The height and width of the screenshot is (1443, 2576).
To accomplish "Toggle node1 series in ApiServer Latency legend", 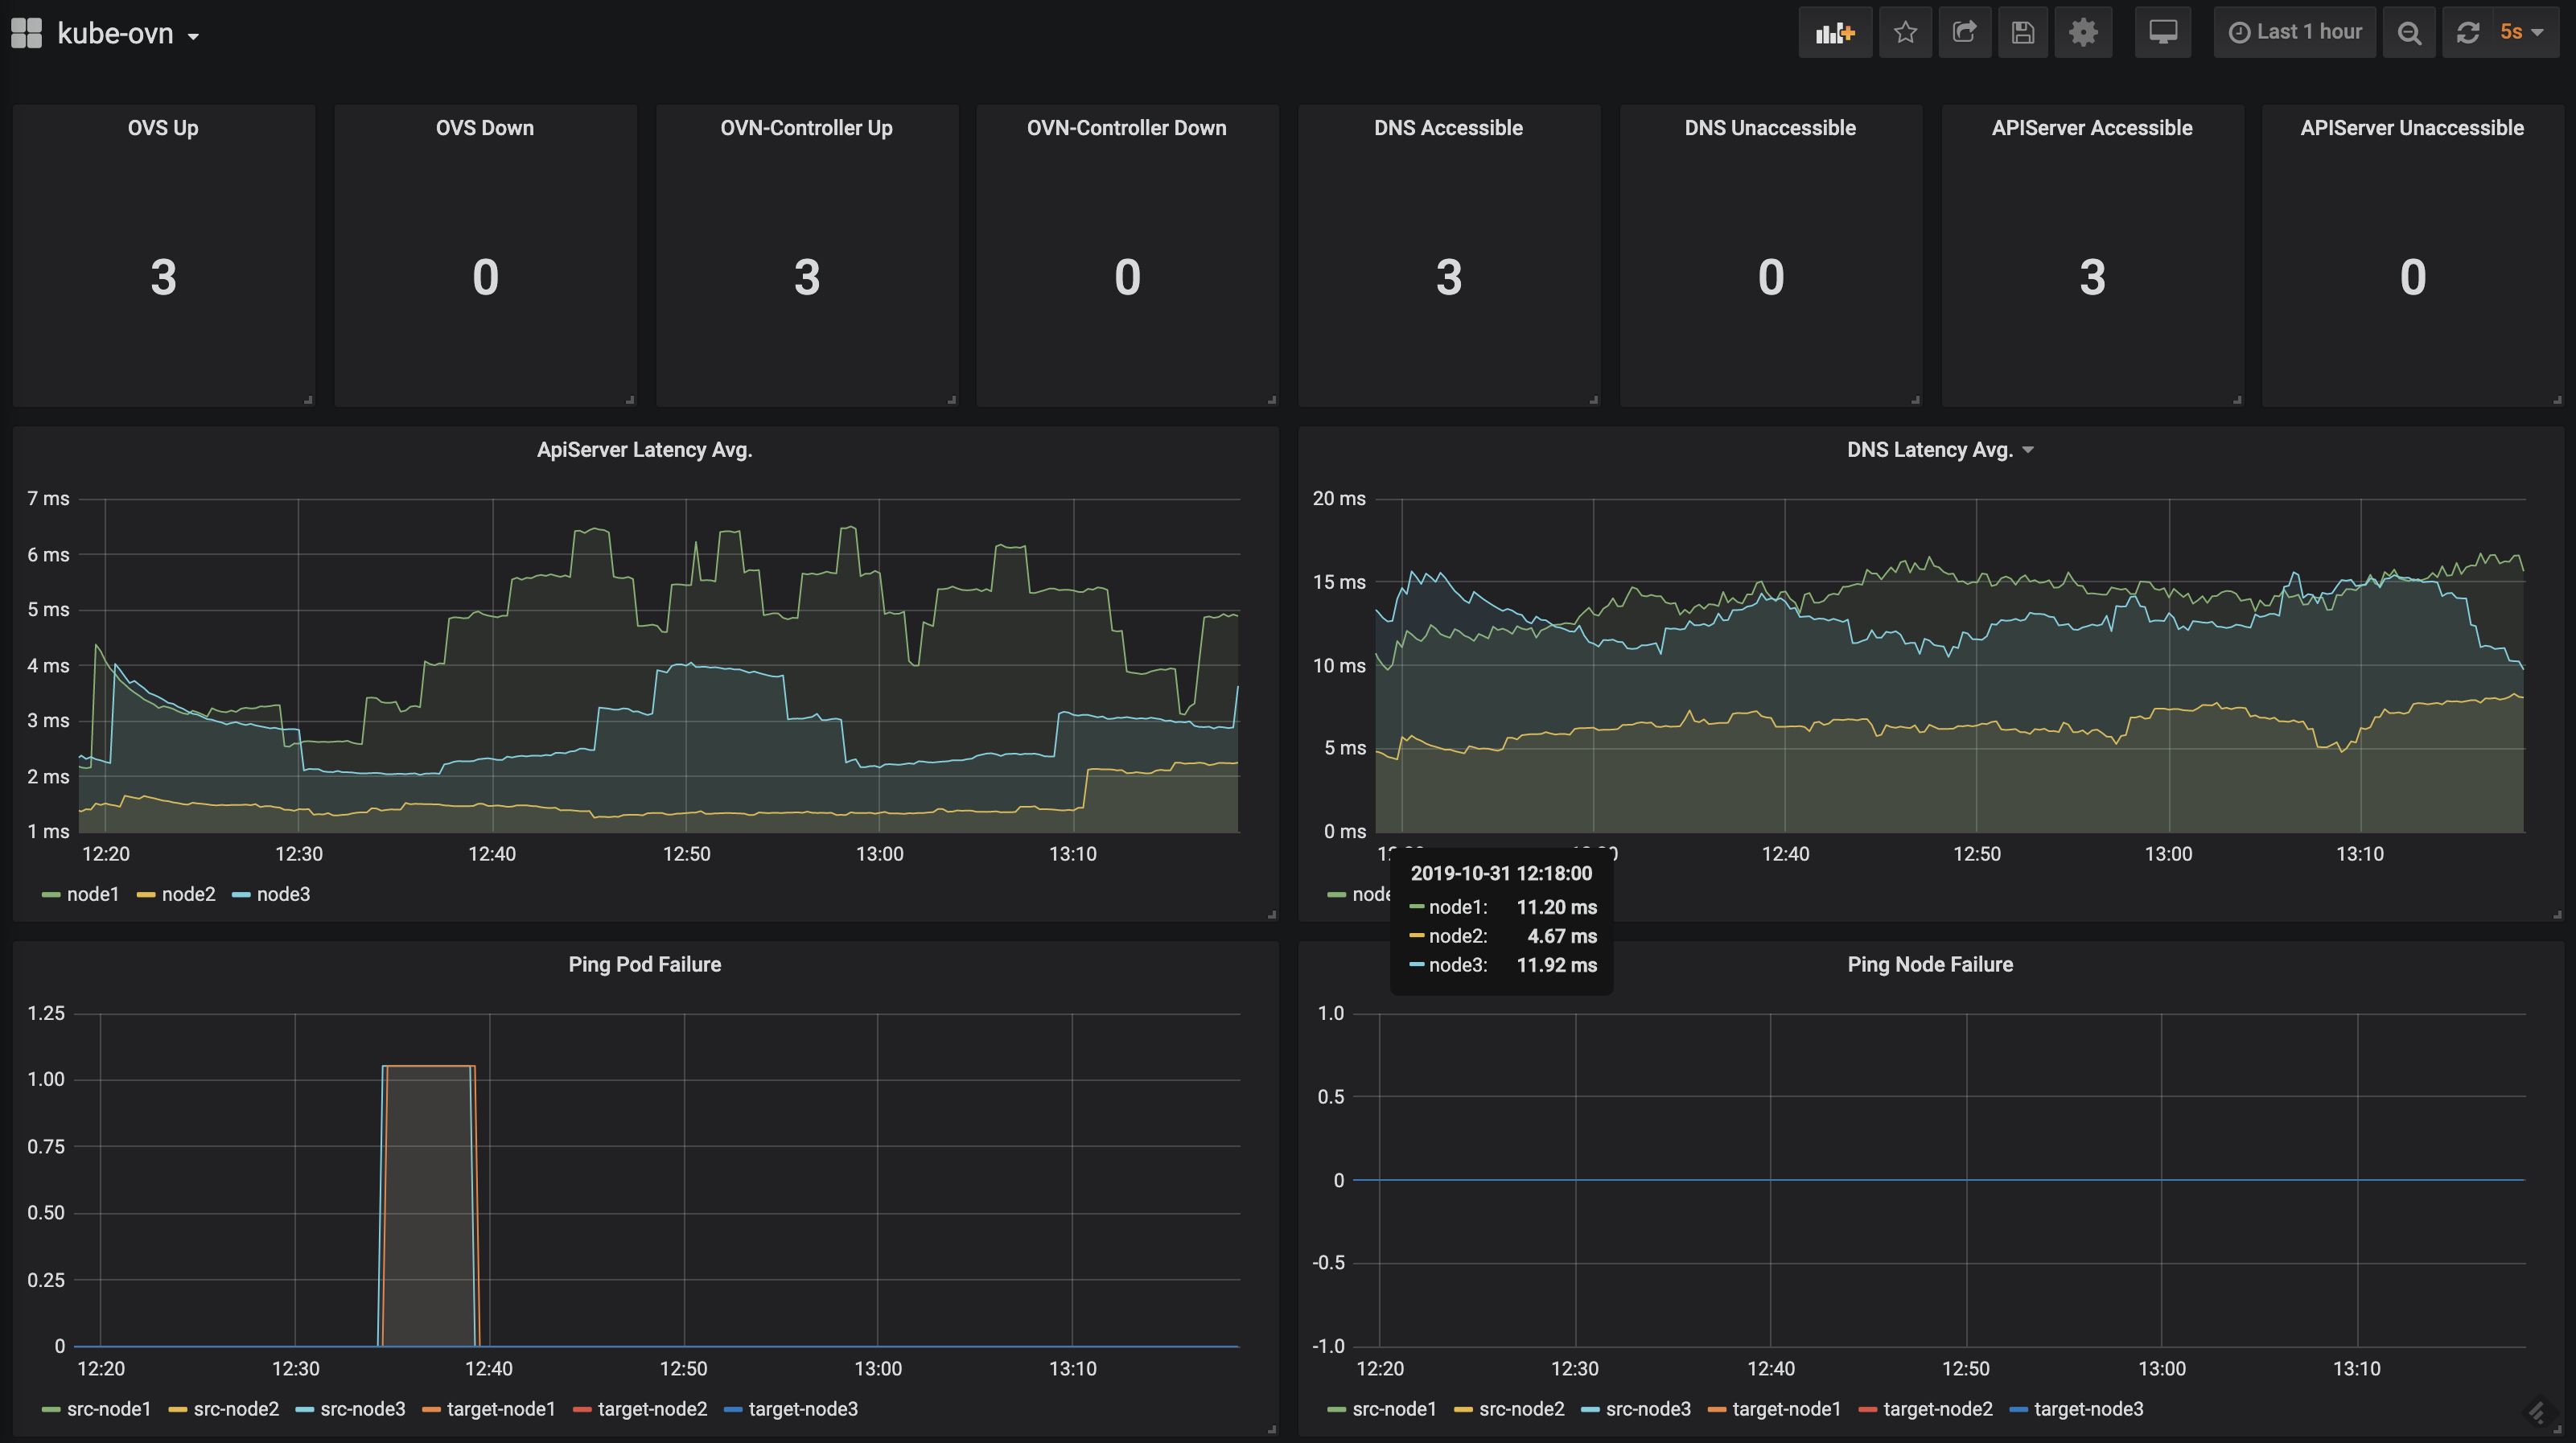I will point(92,894).
